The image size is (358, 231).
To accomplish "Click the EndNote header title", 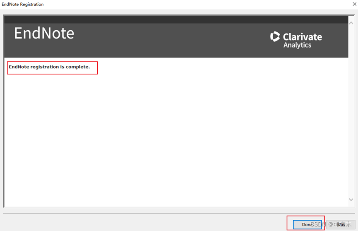I will tap(44, 34).
